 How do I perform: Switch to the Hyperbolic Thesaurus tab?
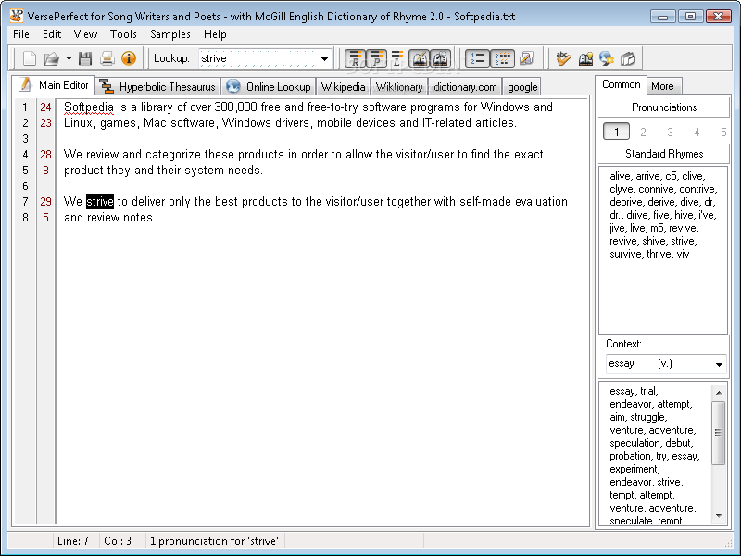[x=158, y=86]
